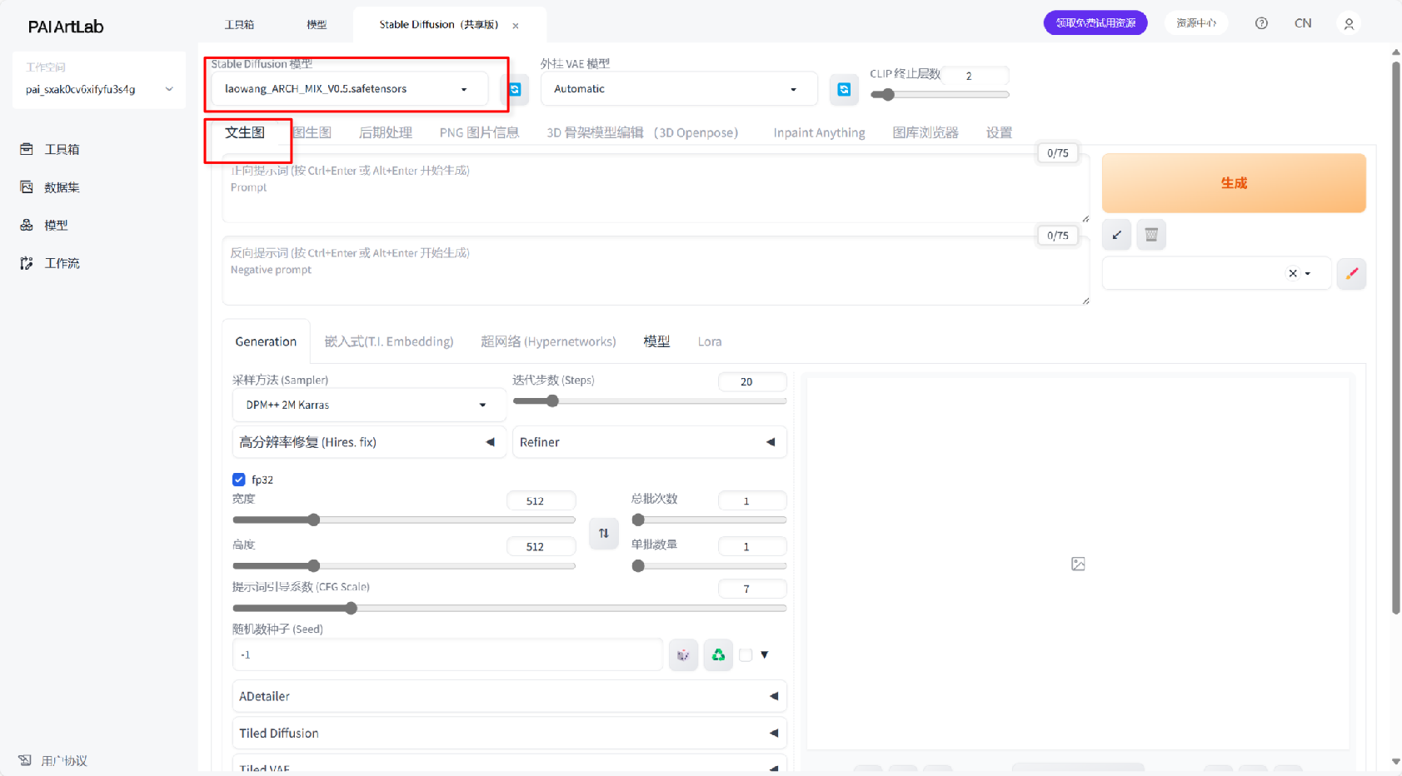Switch to the 后期处理 tab
The width and height of the screenshot is (1402, 776).
pos(386,132)
